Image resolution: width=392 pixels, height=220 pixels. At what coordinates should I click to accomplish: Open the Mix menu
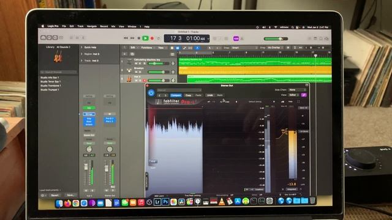[113, 26]
